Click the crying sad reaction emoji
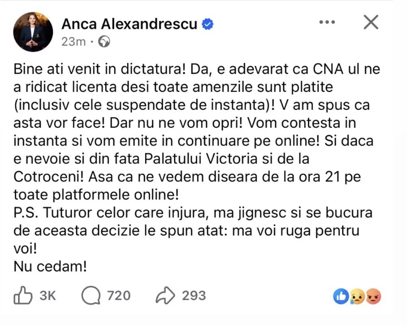The height and width of the screenshot is (325, 407). 358,297
